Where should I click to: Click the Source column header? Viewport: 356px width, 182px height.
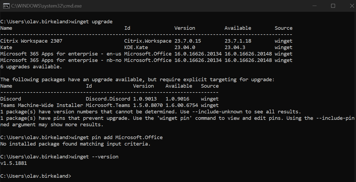283,28
